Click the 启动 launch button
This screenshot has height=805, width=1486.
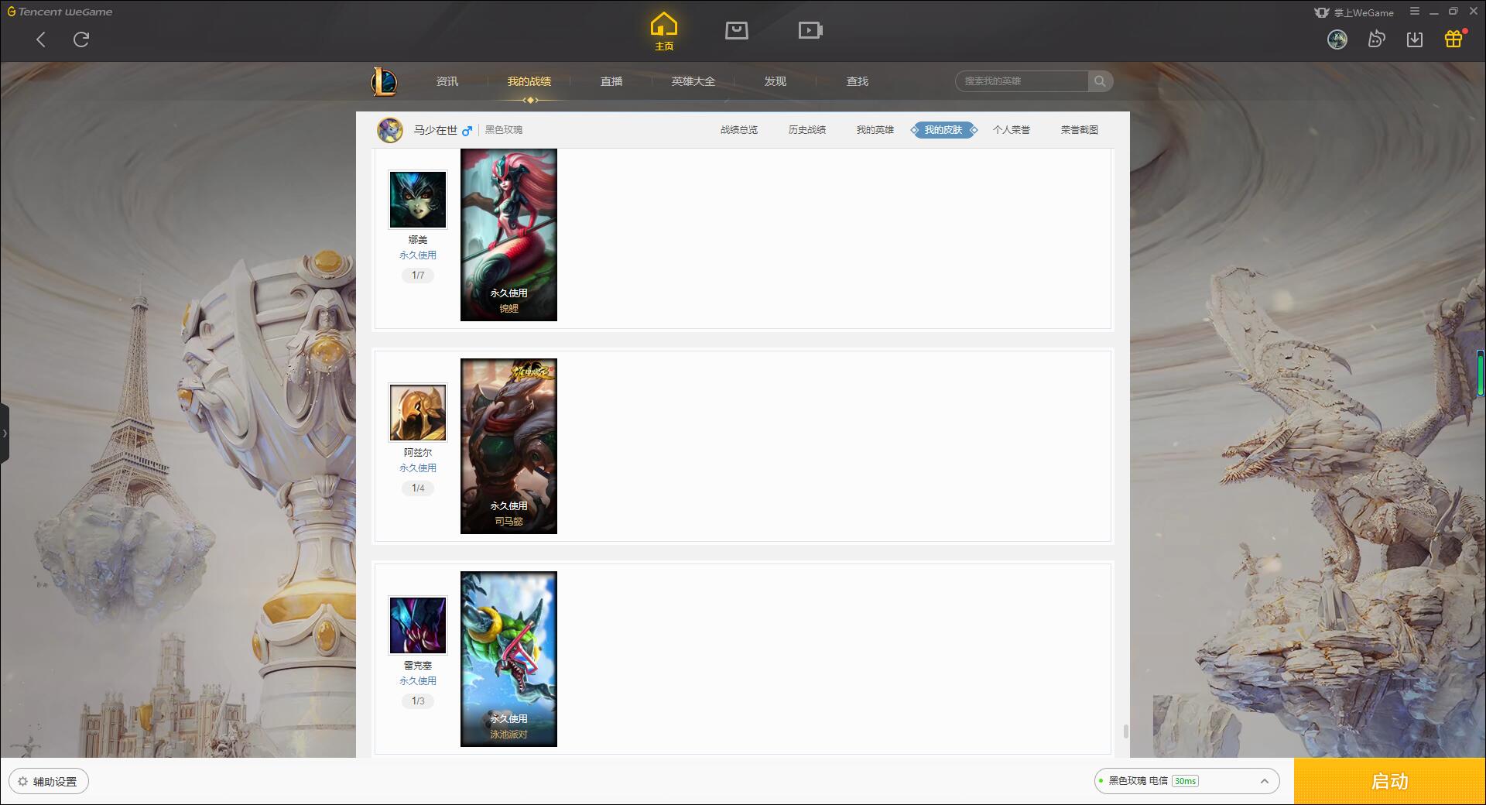[x=1389, y=782]
